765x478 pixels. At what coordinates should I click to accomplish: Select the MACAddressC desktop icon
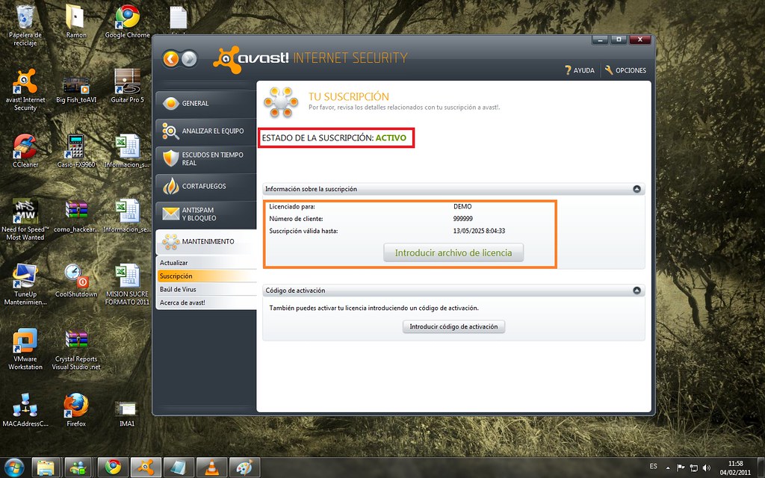tap(25, 410)
